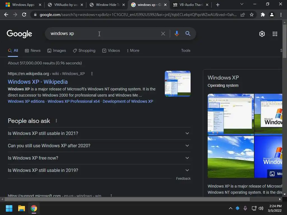Click the page vertical scrollbar thumb
Screen dimensions: 287x215
pos(284,41)
